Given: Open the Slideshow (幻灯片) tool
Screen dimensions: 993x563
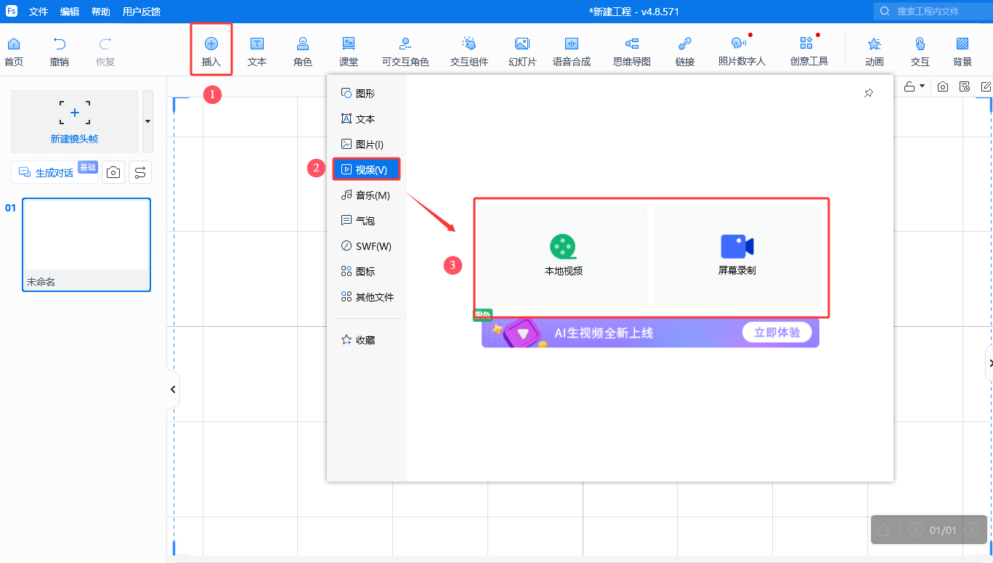Looking at the screenshot, I should [522, 49].
